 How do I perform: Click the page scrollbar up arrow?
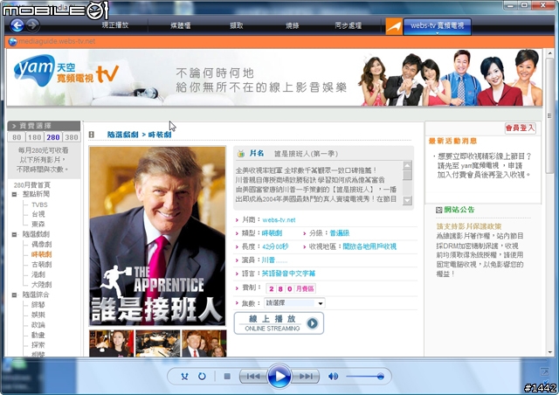click(549, 53)
